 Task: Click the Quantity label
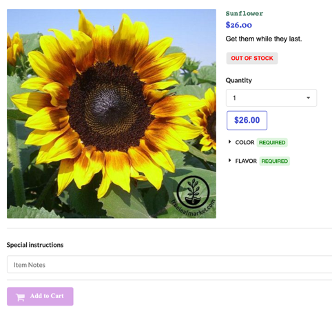[x=239, y=80]
